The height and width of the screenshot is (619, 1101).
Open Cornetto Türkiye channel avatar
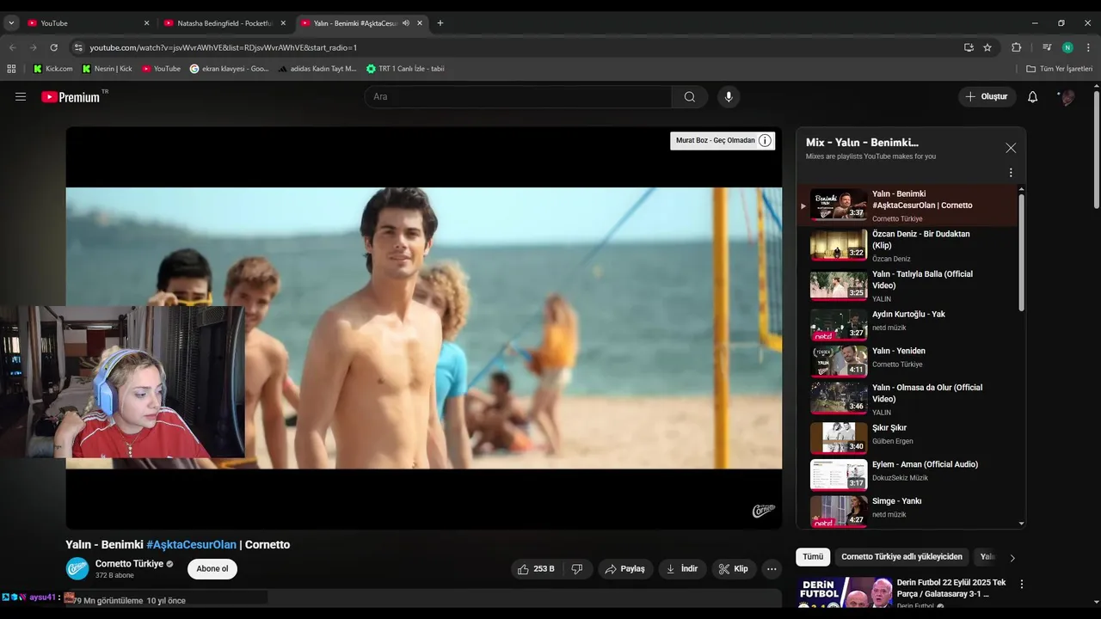tap(77, 569)
